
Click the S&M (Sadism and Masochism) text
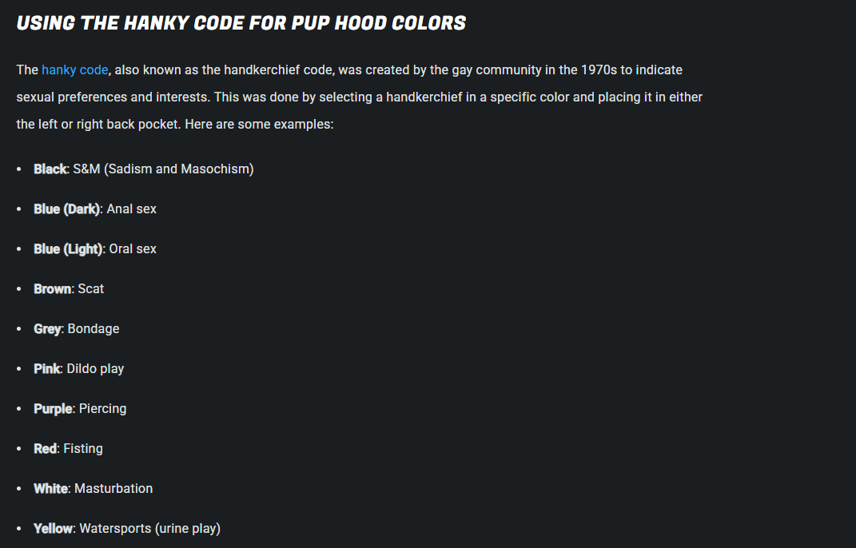pyautogui.click(x=163, y=169)
